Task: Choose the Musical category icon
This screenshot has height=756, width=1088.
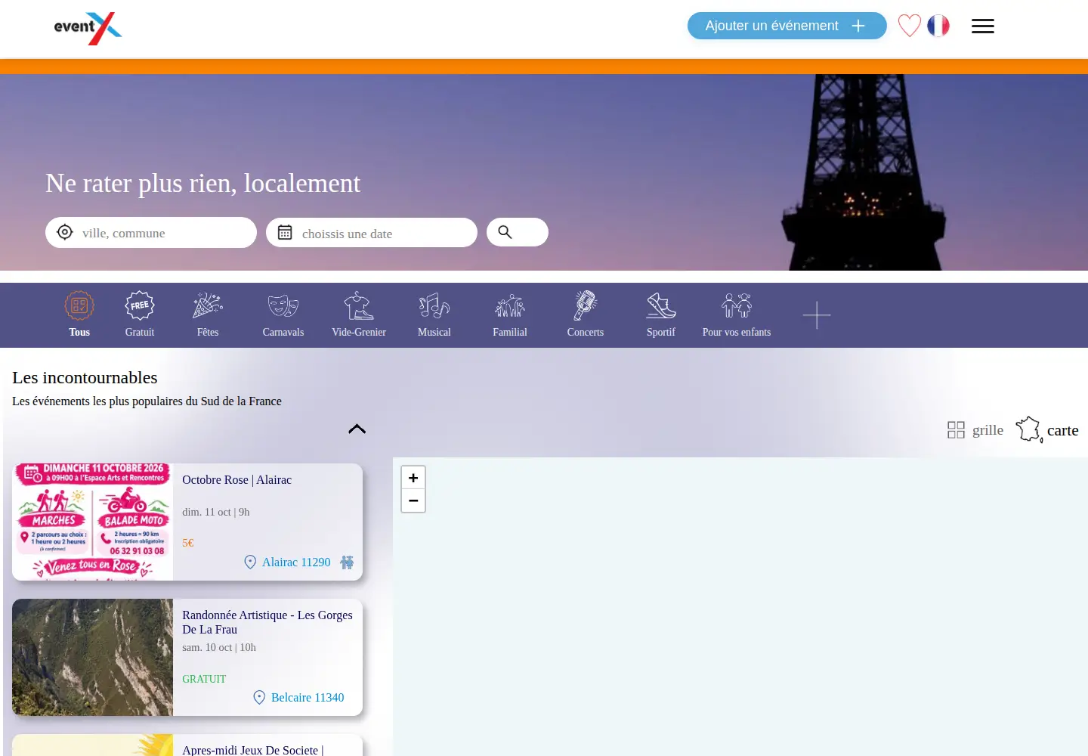Action: tap(434, 306)
